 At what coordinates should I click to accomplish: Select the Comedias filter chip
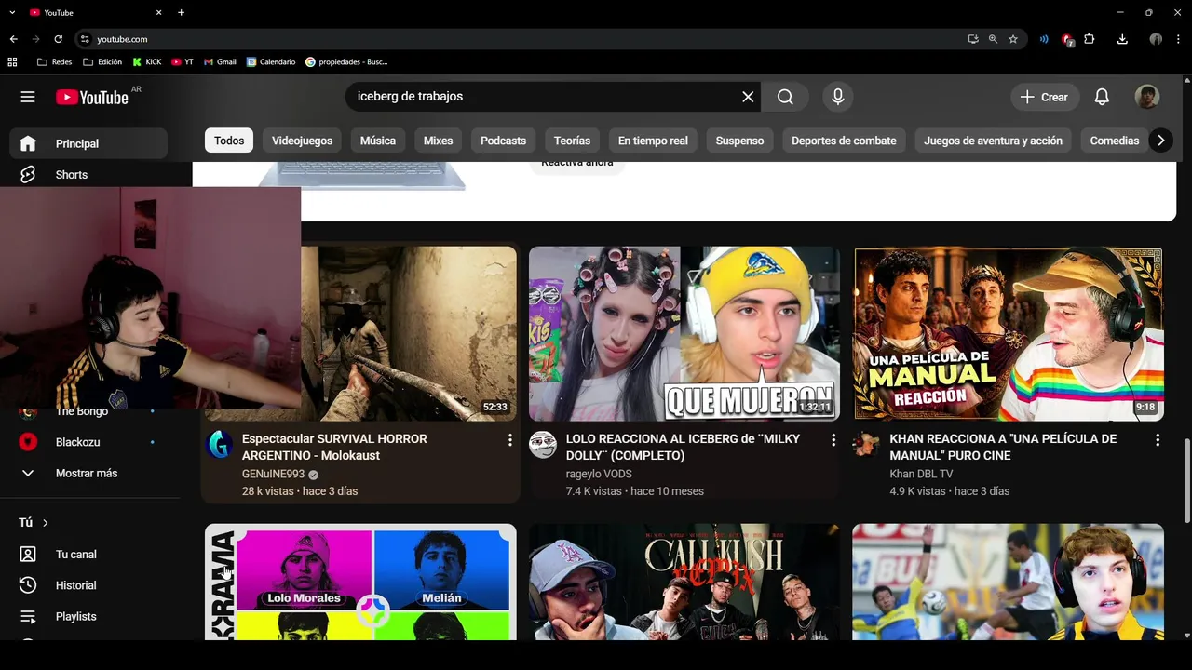(x=1115, y=141)
